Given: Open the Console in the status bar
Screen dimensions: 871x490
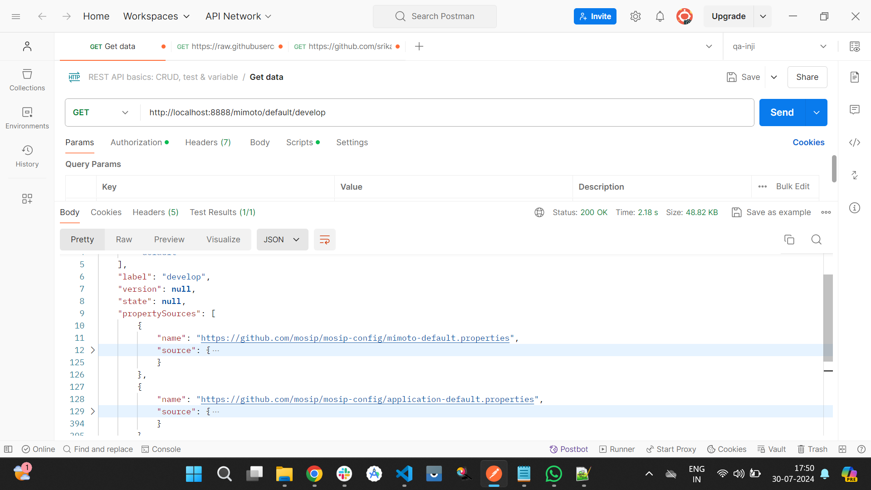Looking at the screenshot, I should pyautogui.click(x=161, y=449).
